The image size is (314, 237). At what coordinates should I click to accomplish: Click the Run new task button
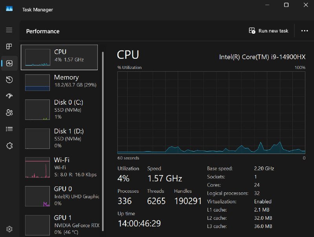click(269, 31)
